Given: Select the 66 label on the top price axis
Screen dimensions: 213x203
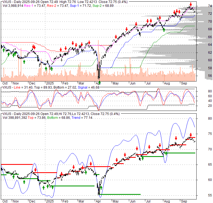Looking at the screenshot, I should [x=210, y=37].
